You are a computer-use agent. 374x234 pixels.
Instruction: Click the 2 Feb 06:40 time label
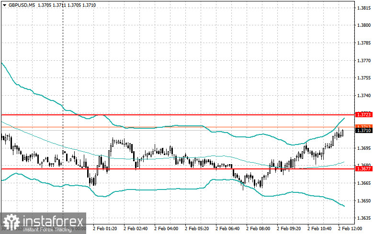227,229
